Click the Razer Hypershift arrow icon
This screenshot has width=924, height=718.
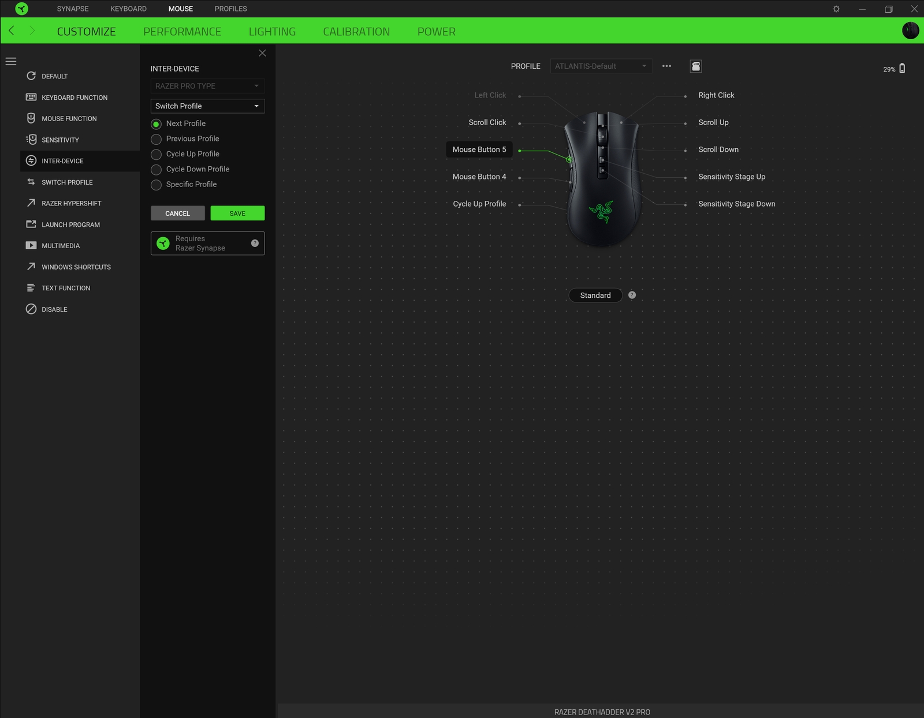(x=31, y=203)
